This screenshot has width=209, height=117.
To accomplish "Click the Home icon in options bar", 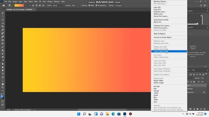I will [4, 6].
